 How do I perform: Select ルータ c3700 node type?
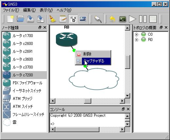point(25,67)
